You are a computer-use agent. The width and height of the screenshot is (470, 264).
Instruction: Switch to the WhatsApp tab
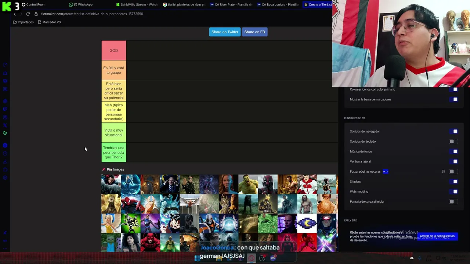click(81, 5)
